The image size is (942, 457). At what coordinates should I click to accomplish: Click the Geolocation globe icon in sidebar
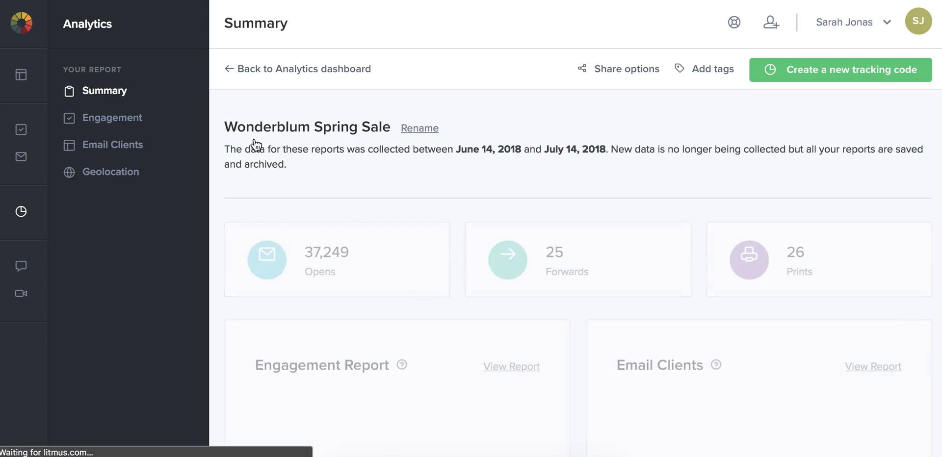point(69,172)
